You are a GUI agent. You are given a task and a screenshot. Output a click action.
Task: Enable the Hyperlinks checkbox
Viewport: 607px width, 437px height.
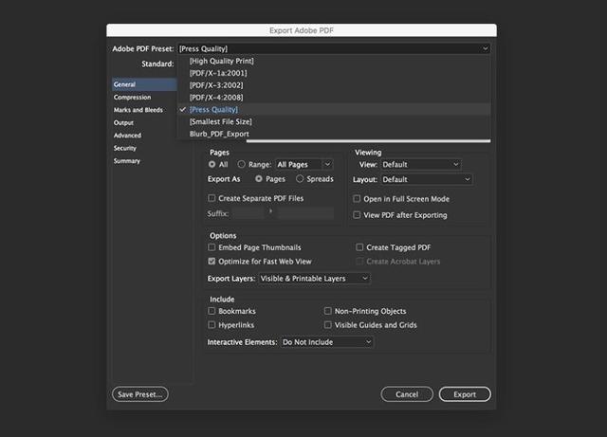click(212, 325)
